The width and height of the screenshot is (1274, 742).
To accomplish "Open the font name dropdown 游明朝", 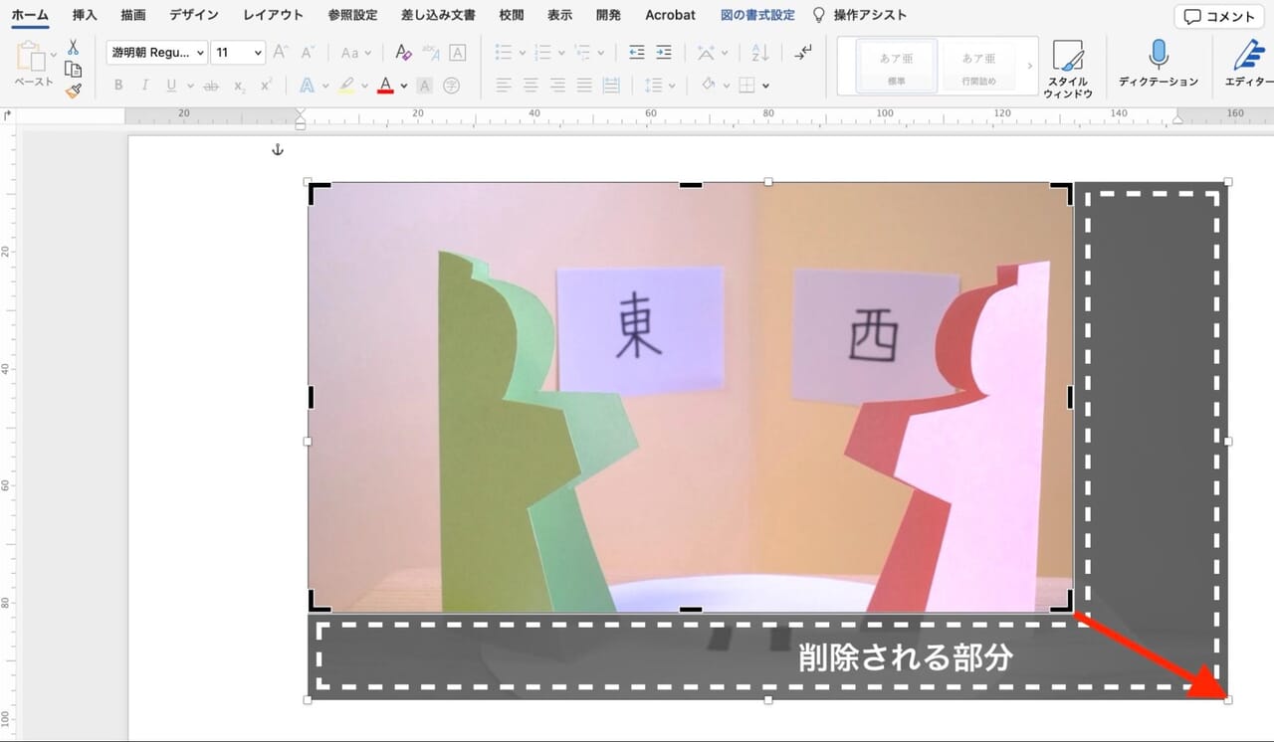I will pyautogui.click(x=157, y=53).
